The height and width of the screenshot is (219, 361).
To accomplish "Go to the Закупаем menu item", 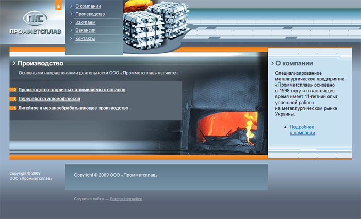I will [86, 22].
